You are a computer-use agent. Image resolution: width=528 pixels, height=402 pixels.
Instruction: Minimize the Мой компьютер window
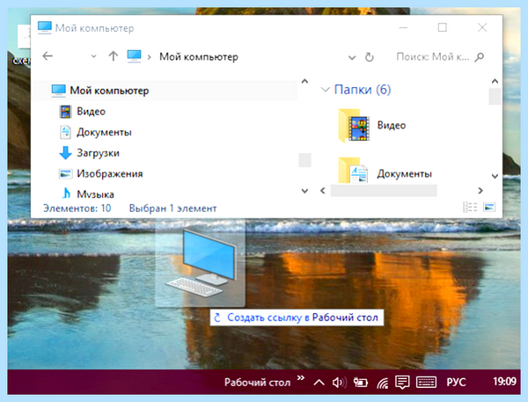[403, 27]
